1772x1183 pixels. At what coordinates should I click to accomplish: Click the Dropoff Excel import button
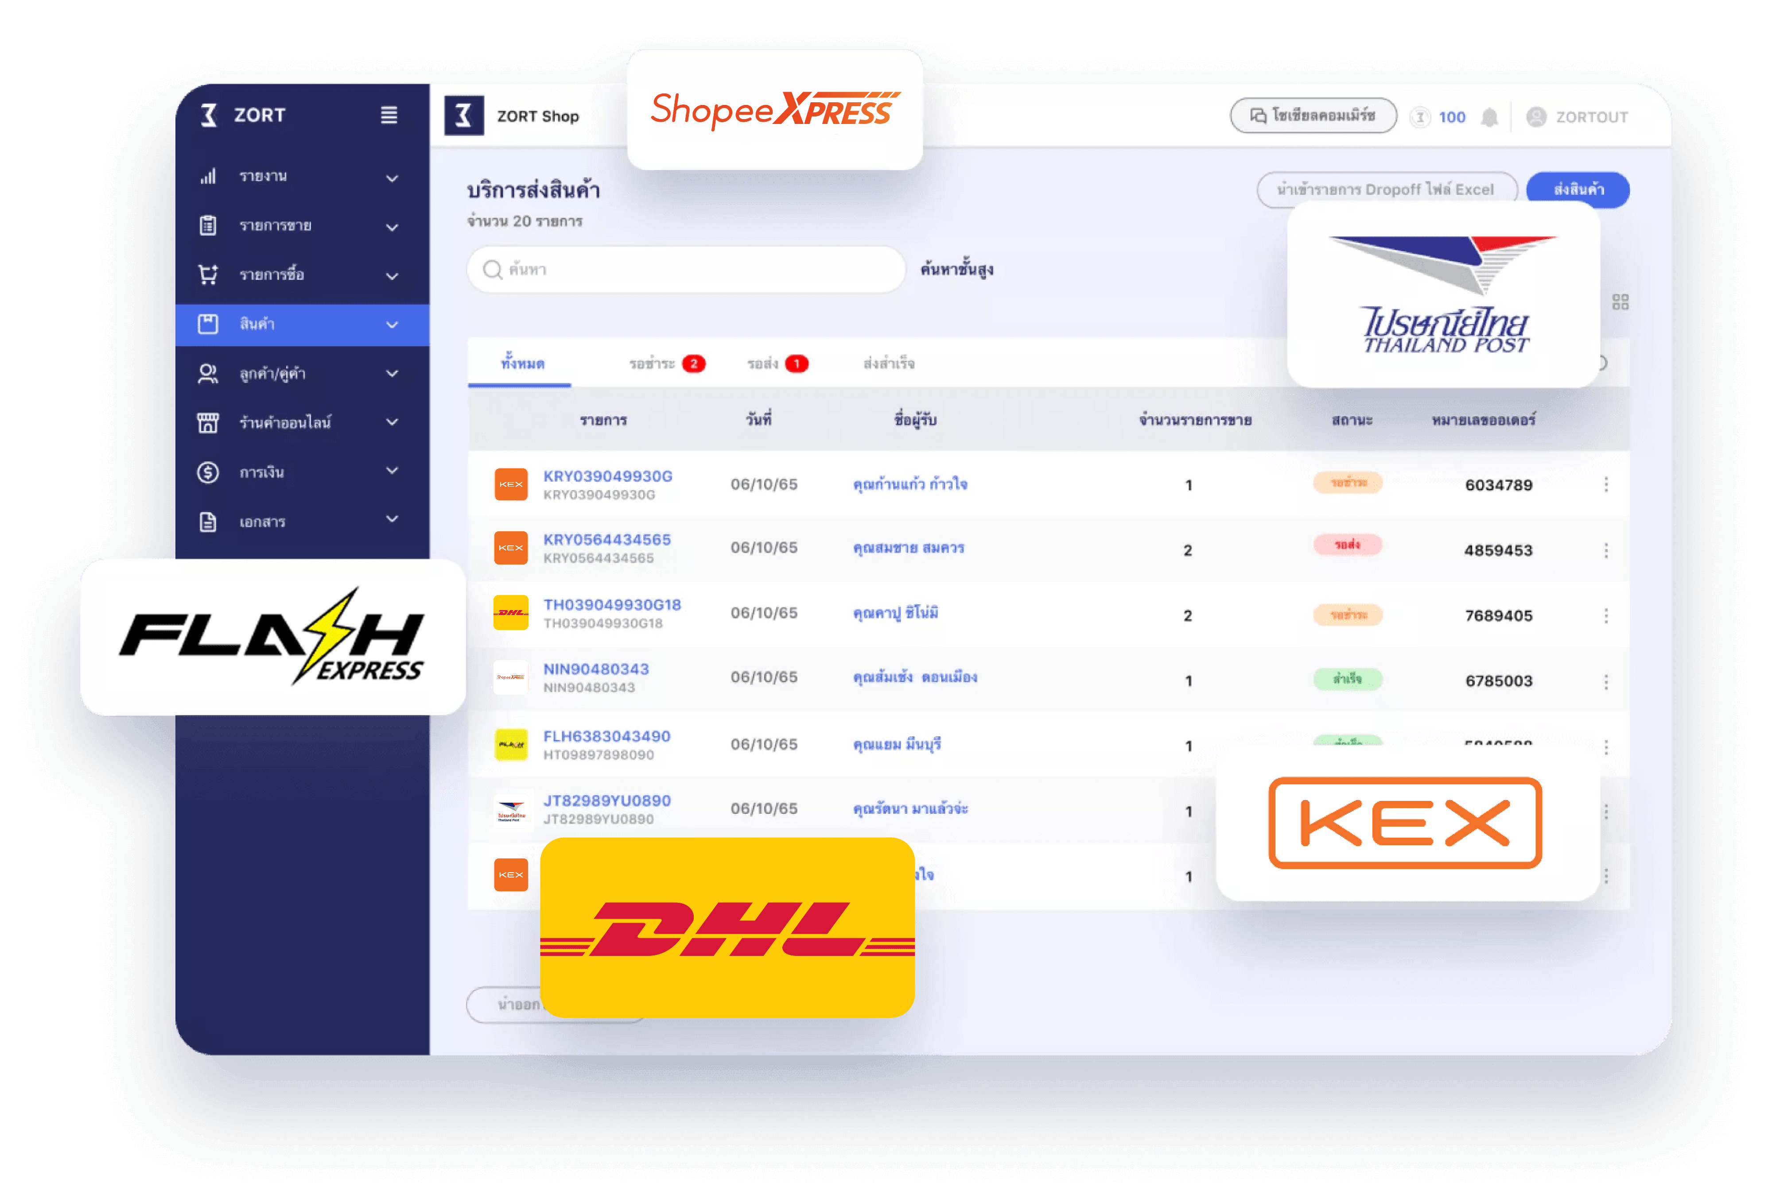pos(1386,189)
